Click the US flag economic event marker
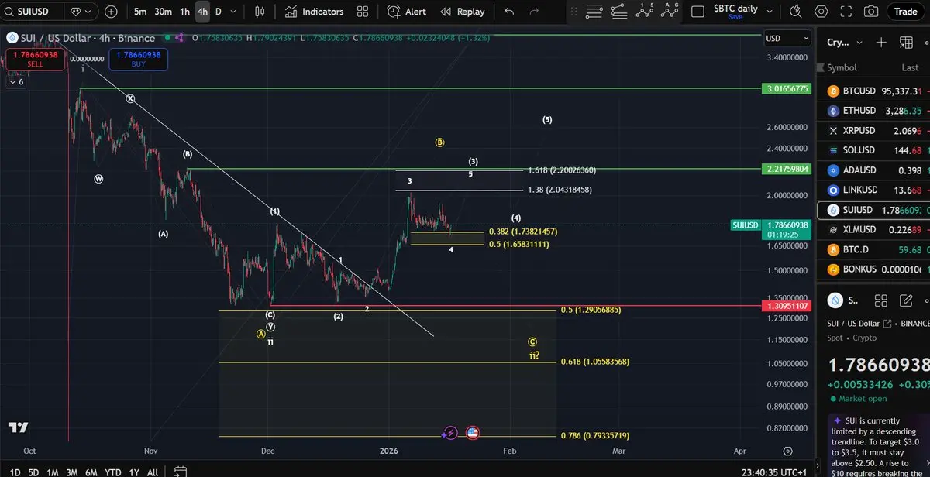This screenshot has width=930, height=477. point(472,433)
